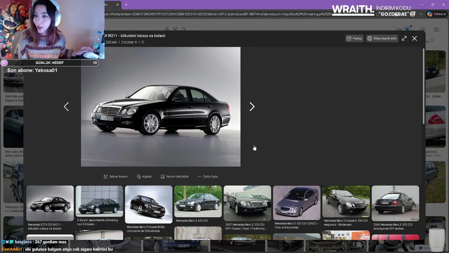Click the Paylaş share button
Screen dimensions: 449x253
click(x=354, y=38)
